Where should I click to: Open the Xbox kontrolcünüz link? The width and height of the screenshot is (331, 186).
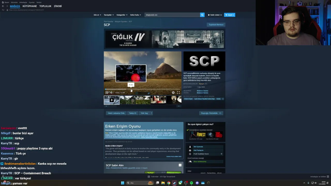pos(200,162)
